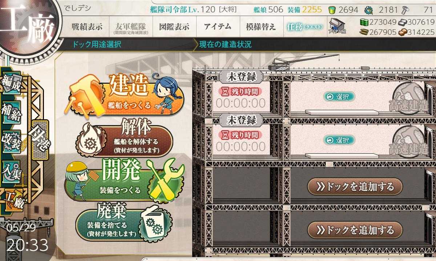Click 選択 in first construction dock
The height and width of the screenshot is (261, 436).
pyautogui.click(x=339, y=97)
